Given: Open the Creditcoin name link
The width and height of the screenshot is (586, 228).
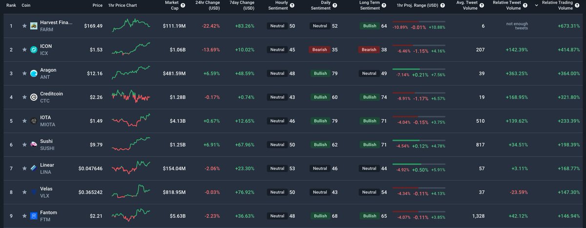Looking at the screenshot, I should pos(51,94).
